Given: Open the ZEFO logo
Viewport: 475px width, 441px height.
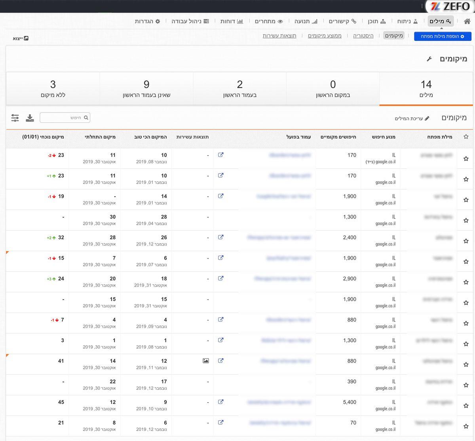Looking at the screenshot, I should (450, 6).
